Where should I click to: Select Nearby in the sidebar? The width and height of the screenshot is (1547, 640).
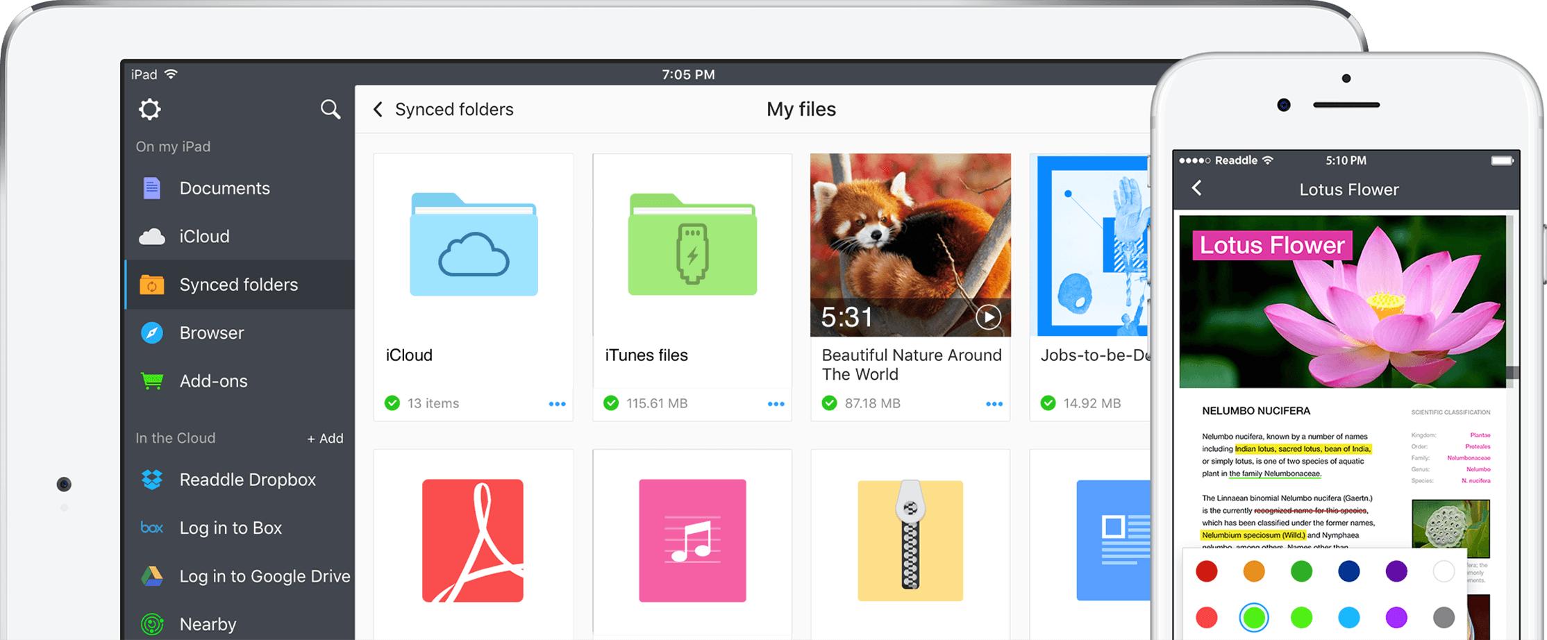(x=207, y=623)
